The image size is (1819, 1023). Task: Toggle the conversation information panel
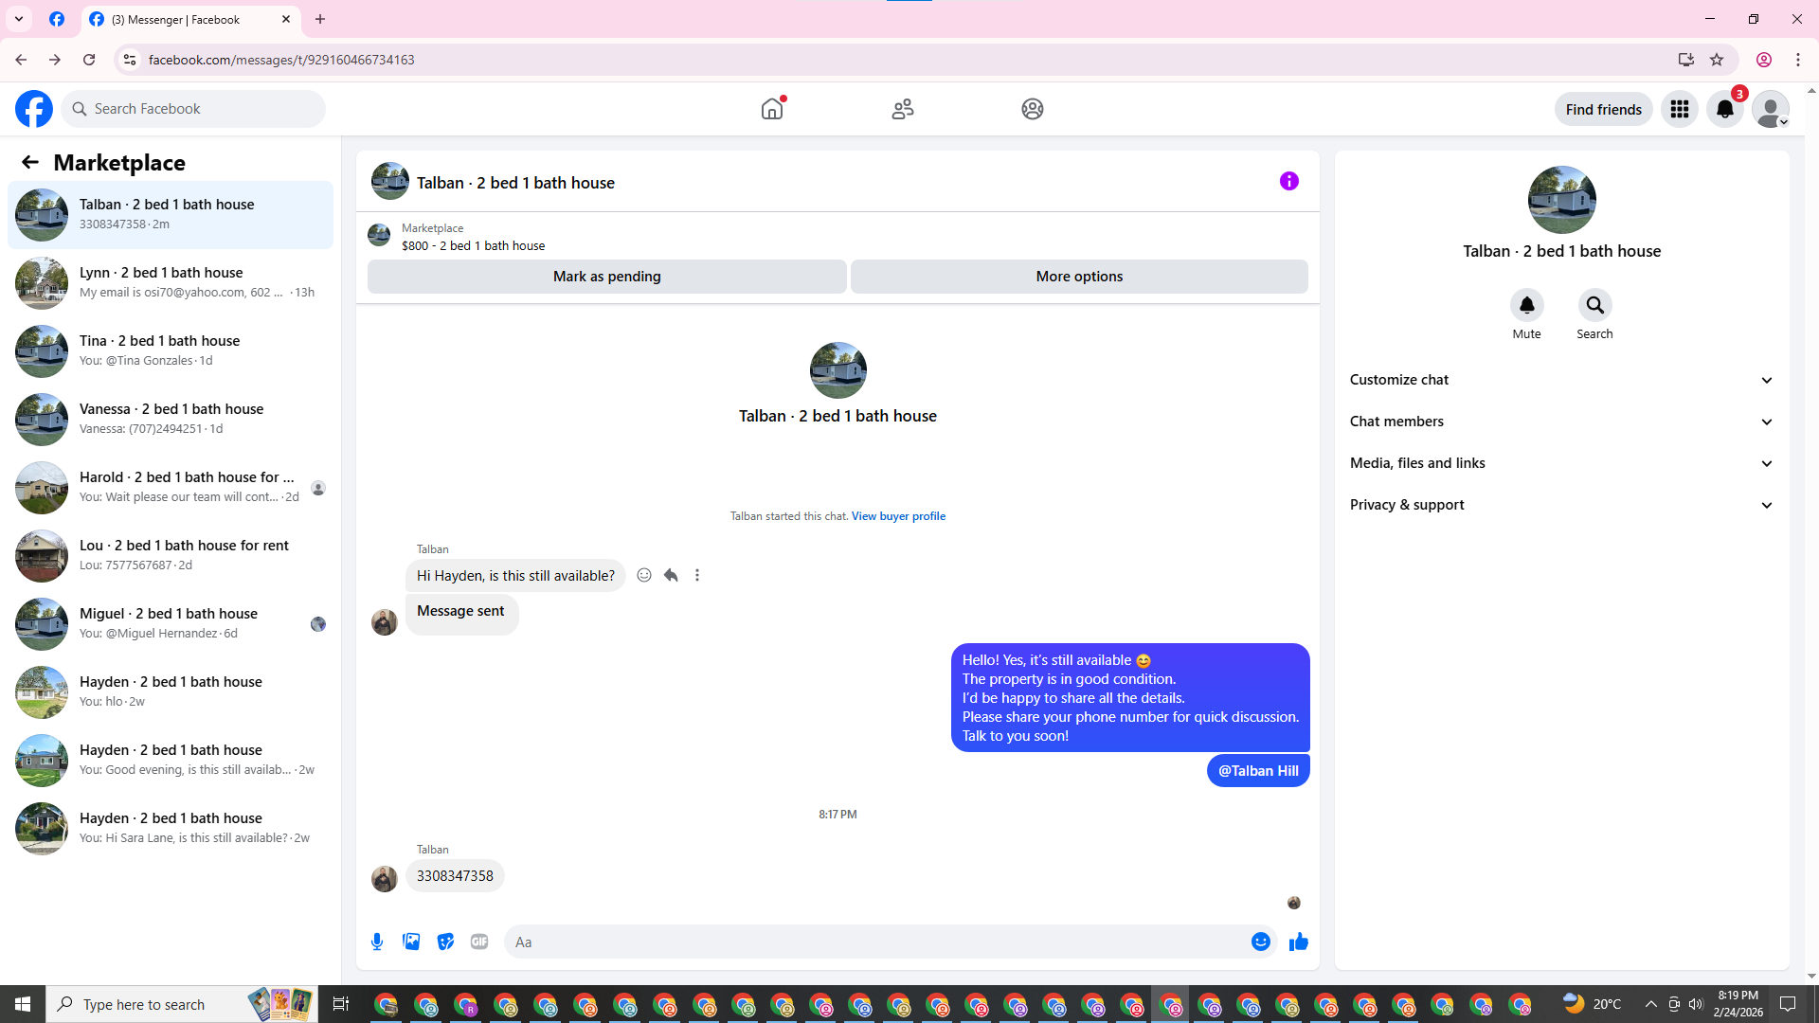[1288, 181]
